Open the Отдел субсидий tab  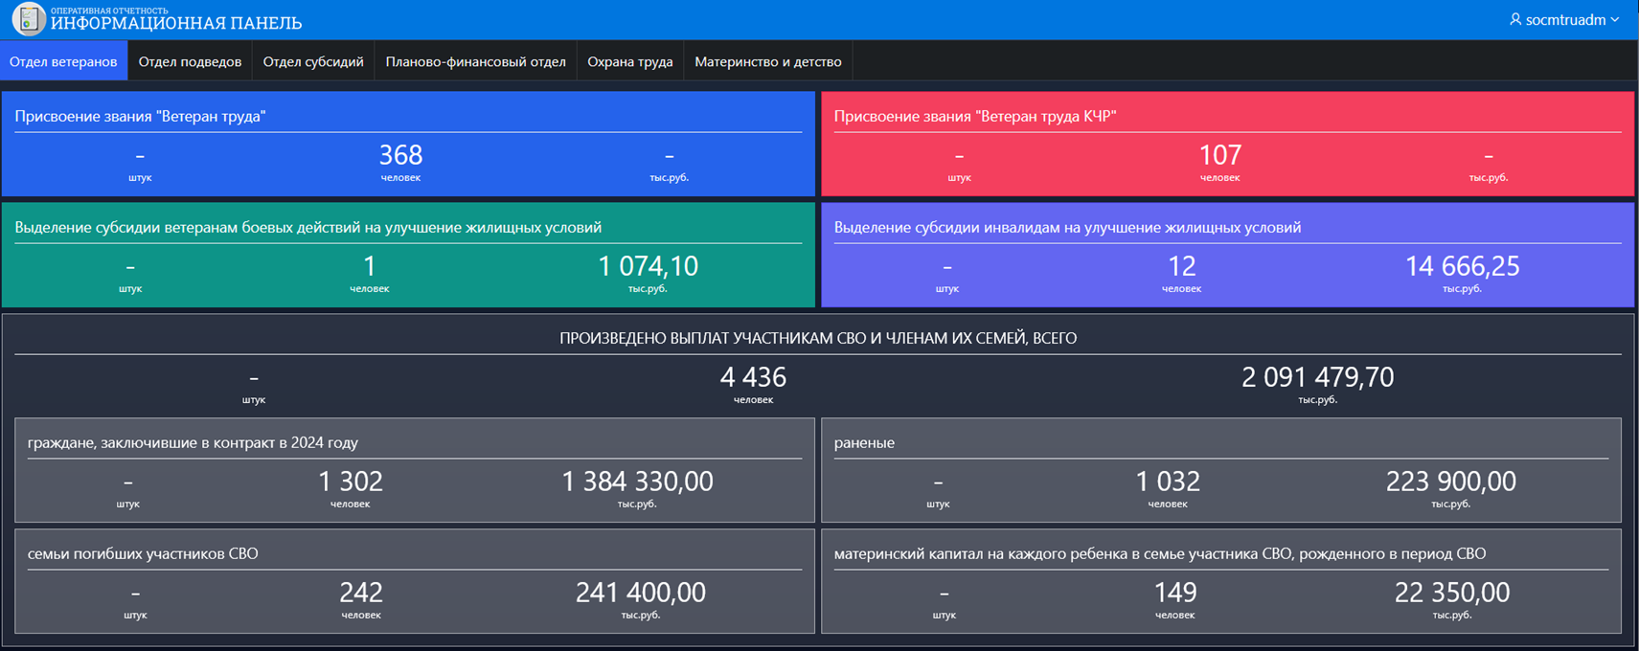[x=313, y=61]
